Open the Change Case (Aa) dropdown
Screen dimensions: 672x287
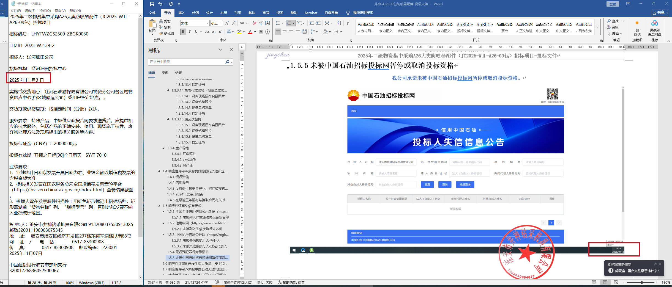coord(243,23)
